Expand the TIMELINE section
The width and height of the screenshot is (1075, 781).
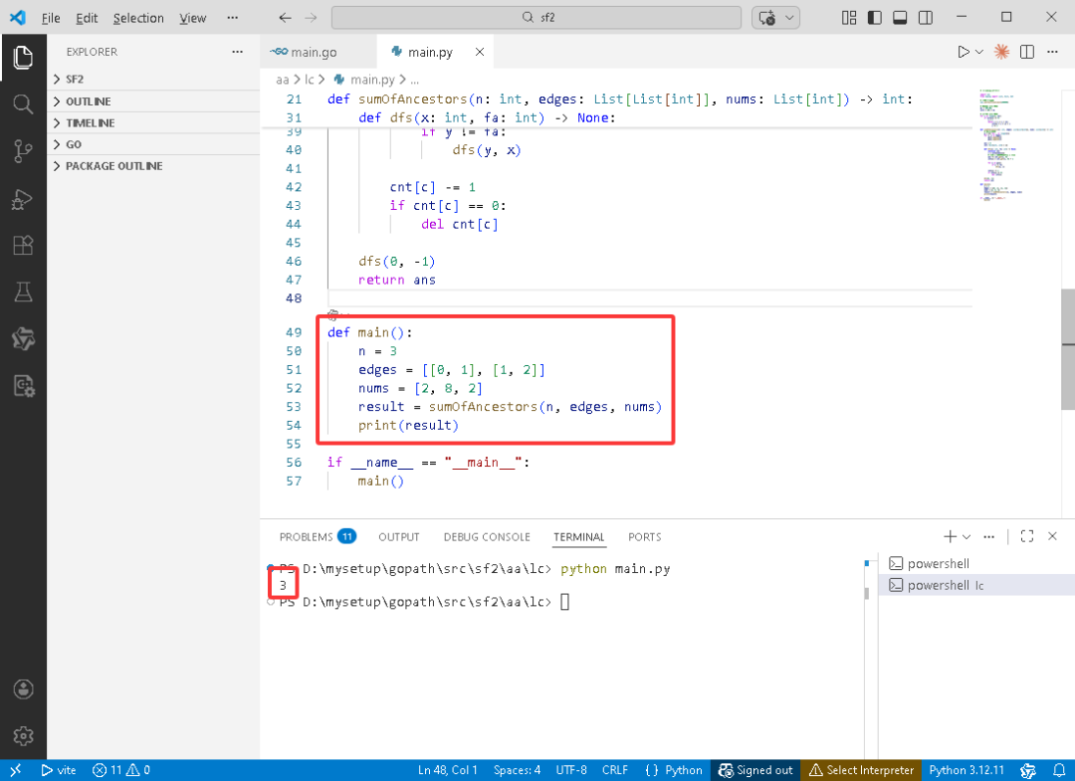coord(153,122)
